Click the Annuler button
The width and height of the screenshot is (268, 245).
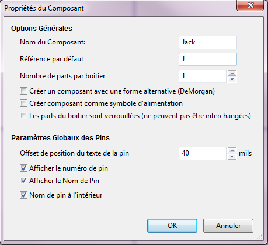[x=228, y=226]
